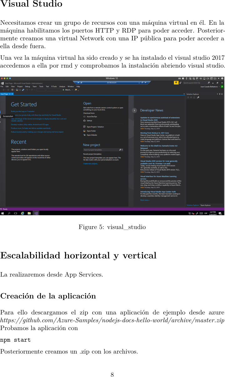Open the Window menu
225x377 pixels.
(x=71, y=86)
